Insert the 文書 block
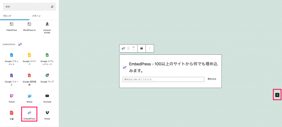Viewport: 282px width, 127px height. pyautogui.click(x=12, y=115)
